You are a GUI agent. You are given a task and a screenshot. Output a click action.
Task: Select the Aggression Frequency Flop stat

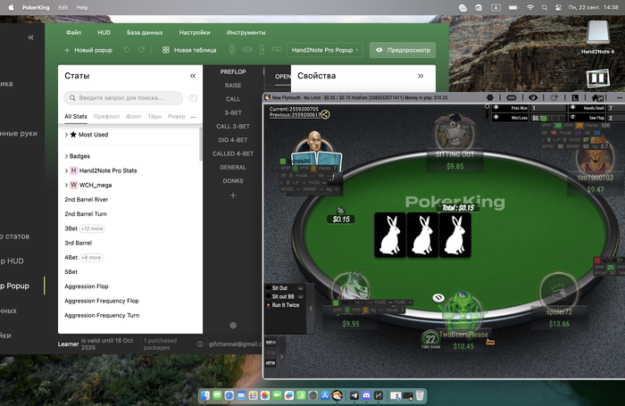[102, 301]
